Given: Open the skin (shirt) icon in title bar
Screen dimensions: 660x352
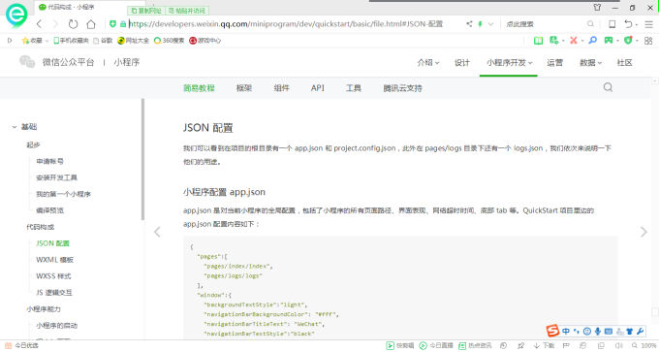Looking at the screenshot, I should [597, 7].
